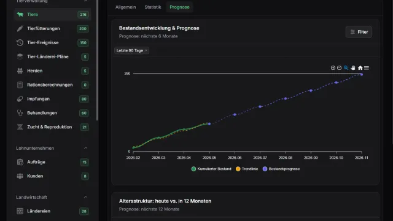Select the Prognose tab
This screenshot has height=221, width=393.
coord(179,7)
